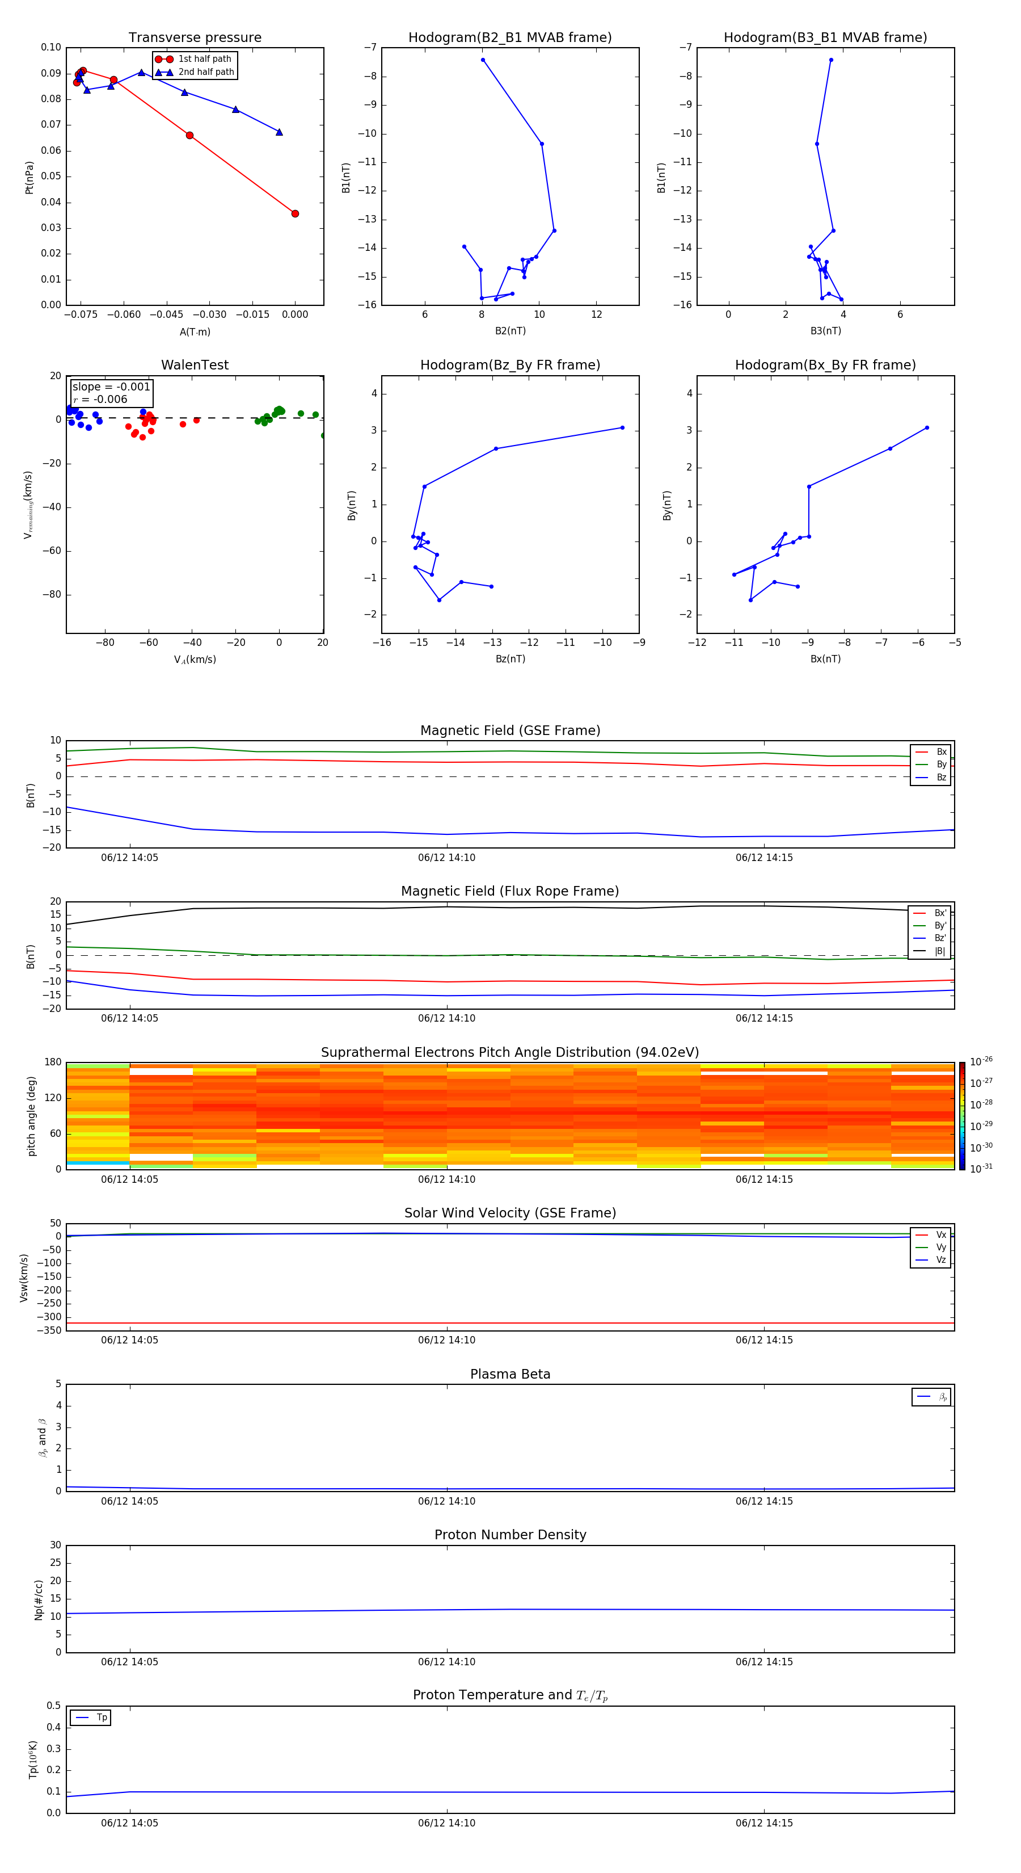1021x1873 pixels.
Task: Click the red data point at A=0.000
Action: click(x=295, y=214)
